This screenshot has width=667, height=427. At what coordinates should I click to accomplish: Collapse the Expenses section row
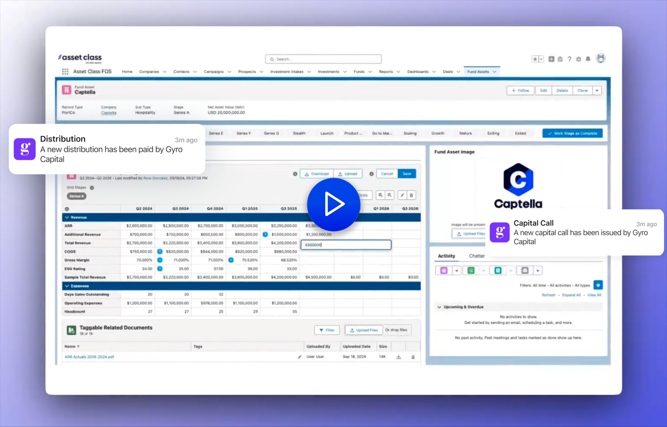(67, 286)
